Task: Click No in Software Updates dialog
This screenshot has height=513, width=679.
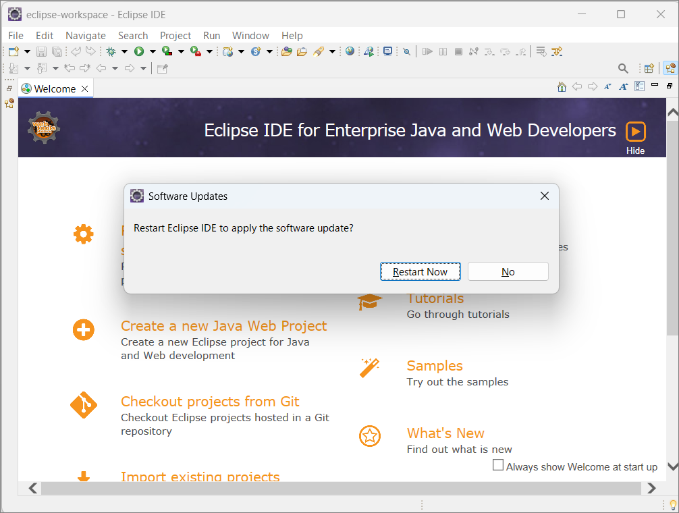Action: (x=508, y=271)
